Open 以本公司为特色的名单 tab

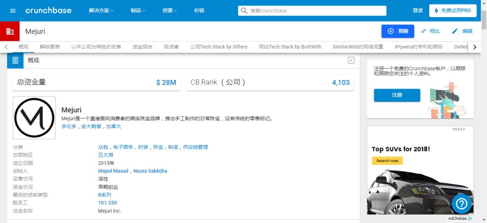pos(96,47)
